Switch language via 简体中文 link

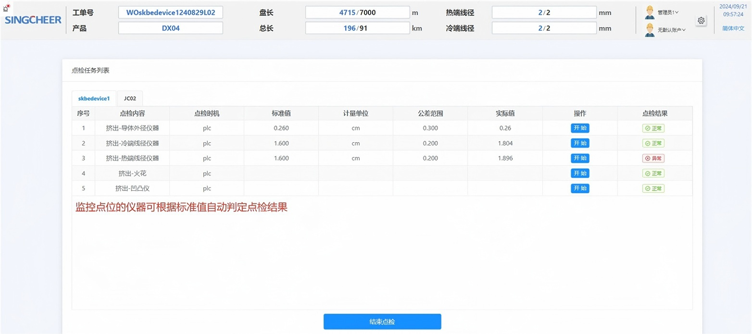pyautogui.click(x=733, y=28)
